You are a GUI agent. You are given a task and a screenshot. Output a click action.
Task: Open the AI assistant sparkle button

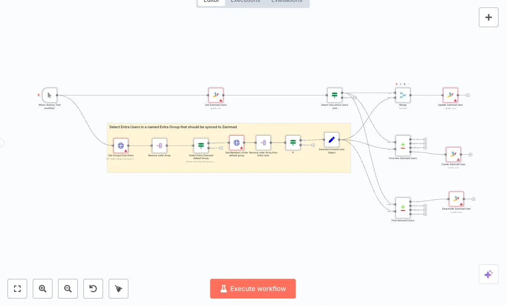489,274
